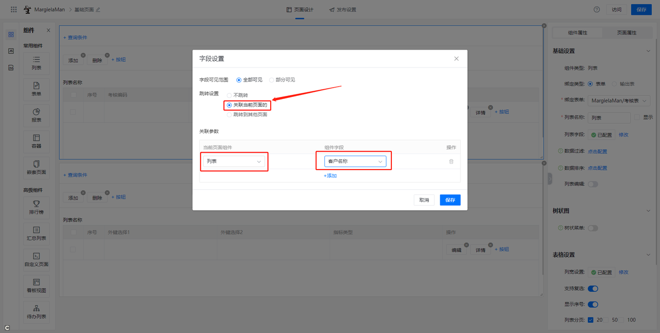Click the trash icon in the 关联参数 row
Image resolution: width=660 pixels, height=333 pixels.
(451, 161)
